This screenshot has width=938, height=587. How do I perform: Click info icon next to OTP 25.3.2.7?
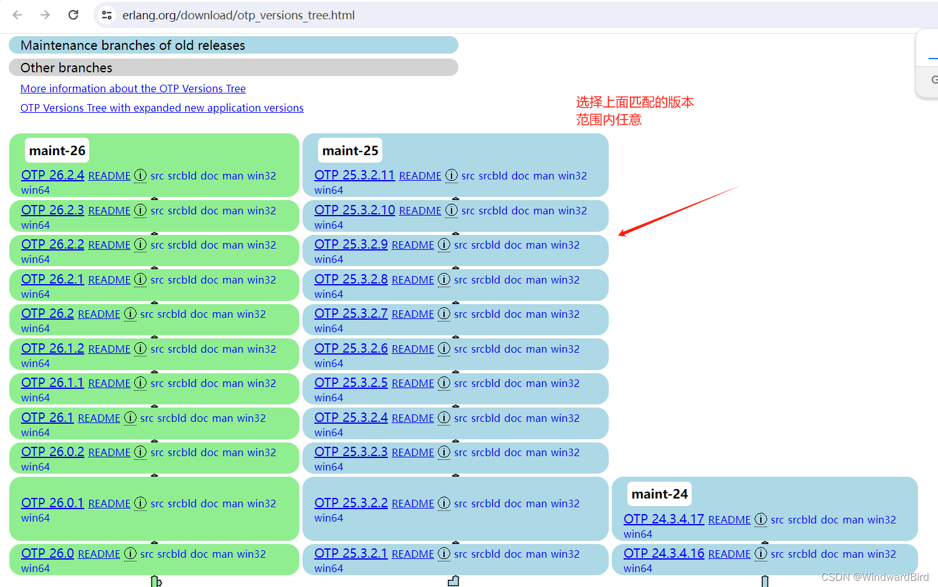coord(444,314)
